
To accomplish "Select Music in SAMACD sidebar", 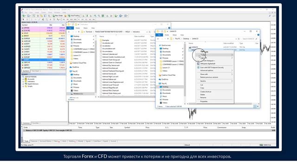I will (x=164, y=96).
